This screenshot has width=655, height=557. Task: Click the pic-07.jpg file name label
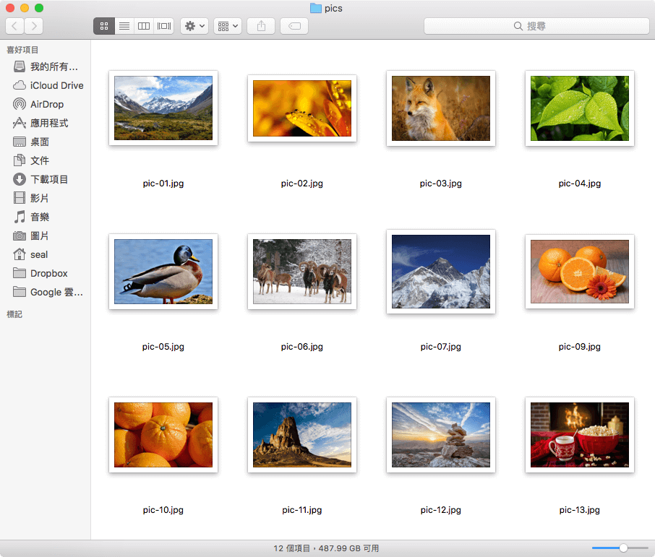point(441,347)
